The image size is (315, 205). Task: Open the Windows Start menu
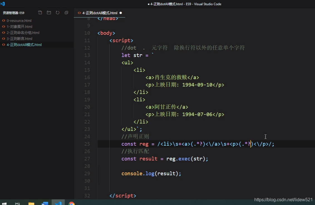[x=4, y=203]
